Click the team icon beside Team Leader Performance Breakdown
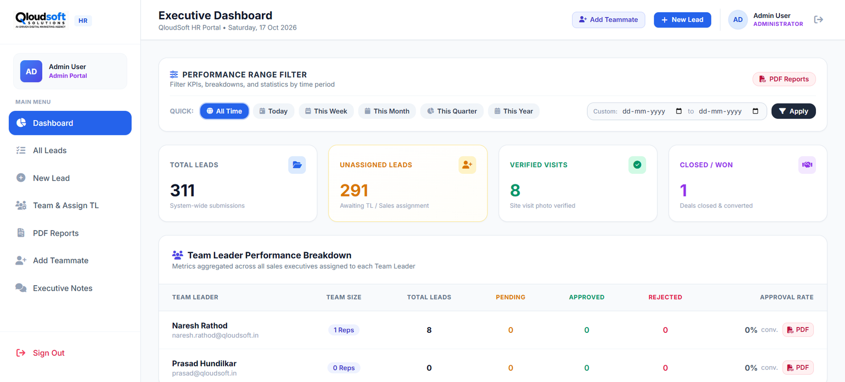This screenshot has height=382, width=845. tap(177, 255)
